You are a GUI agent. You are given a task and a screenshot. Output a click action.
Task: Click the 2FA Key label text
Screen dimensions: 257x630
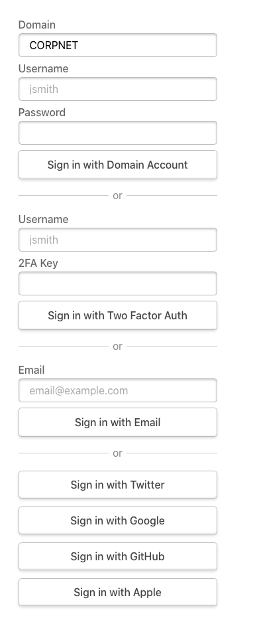coord(38,263)
